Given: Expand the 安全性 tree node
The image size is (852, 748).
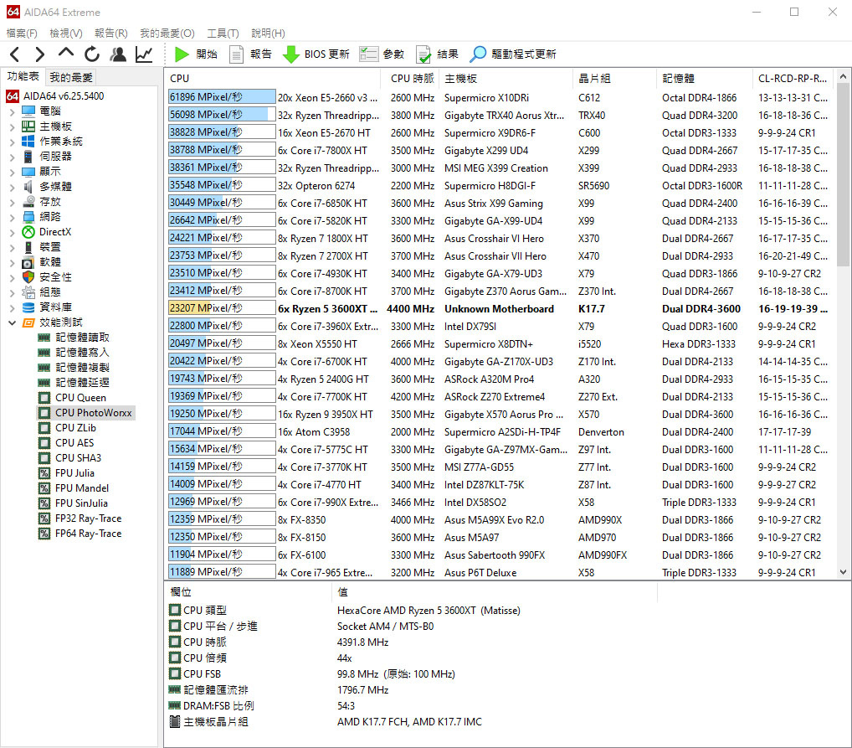Looking at the screenshot, I should point(12,277).
